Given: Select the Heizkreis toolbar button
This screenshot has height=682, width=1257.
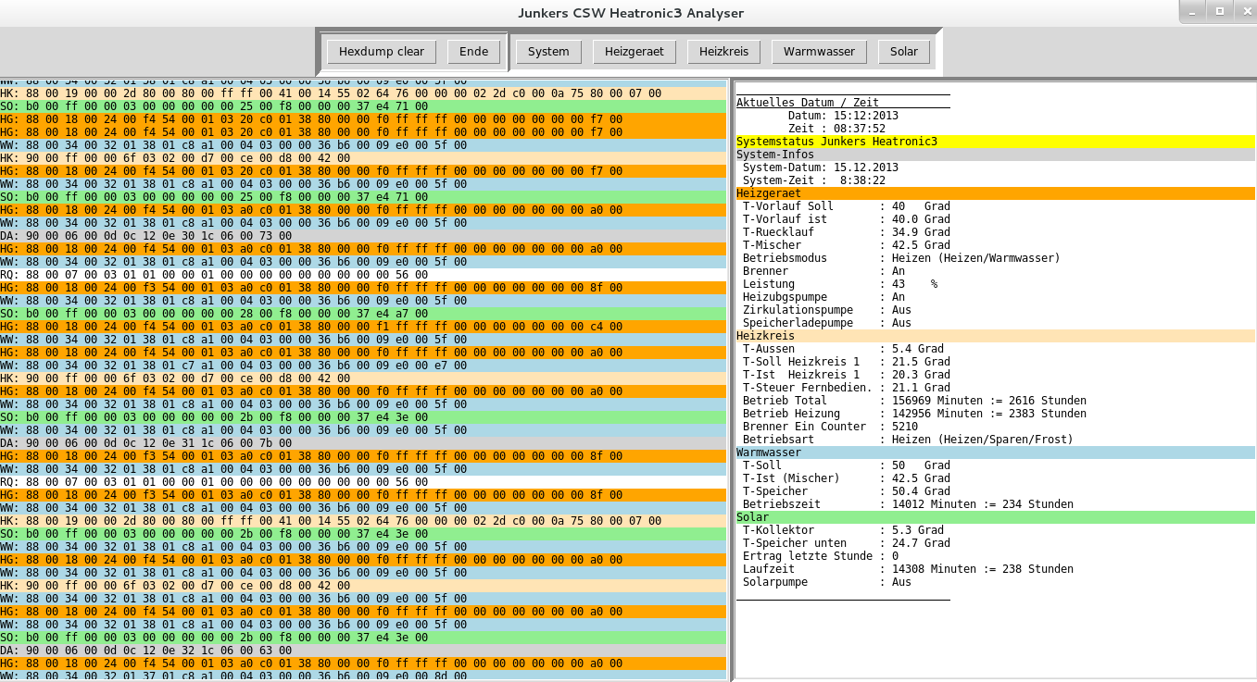Looking at the screenshot, I should click(x=723, y=51).
